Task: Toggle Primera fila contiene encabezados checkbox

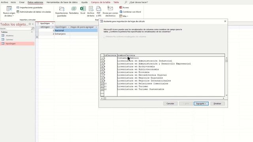Action: tap(104, 37)
